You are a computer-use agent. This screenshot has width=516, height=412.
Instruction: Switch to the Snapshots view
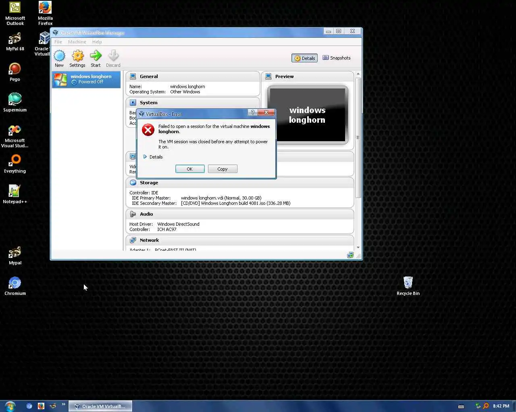[337, 58]
